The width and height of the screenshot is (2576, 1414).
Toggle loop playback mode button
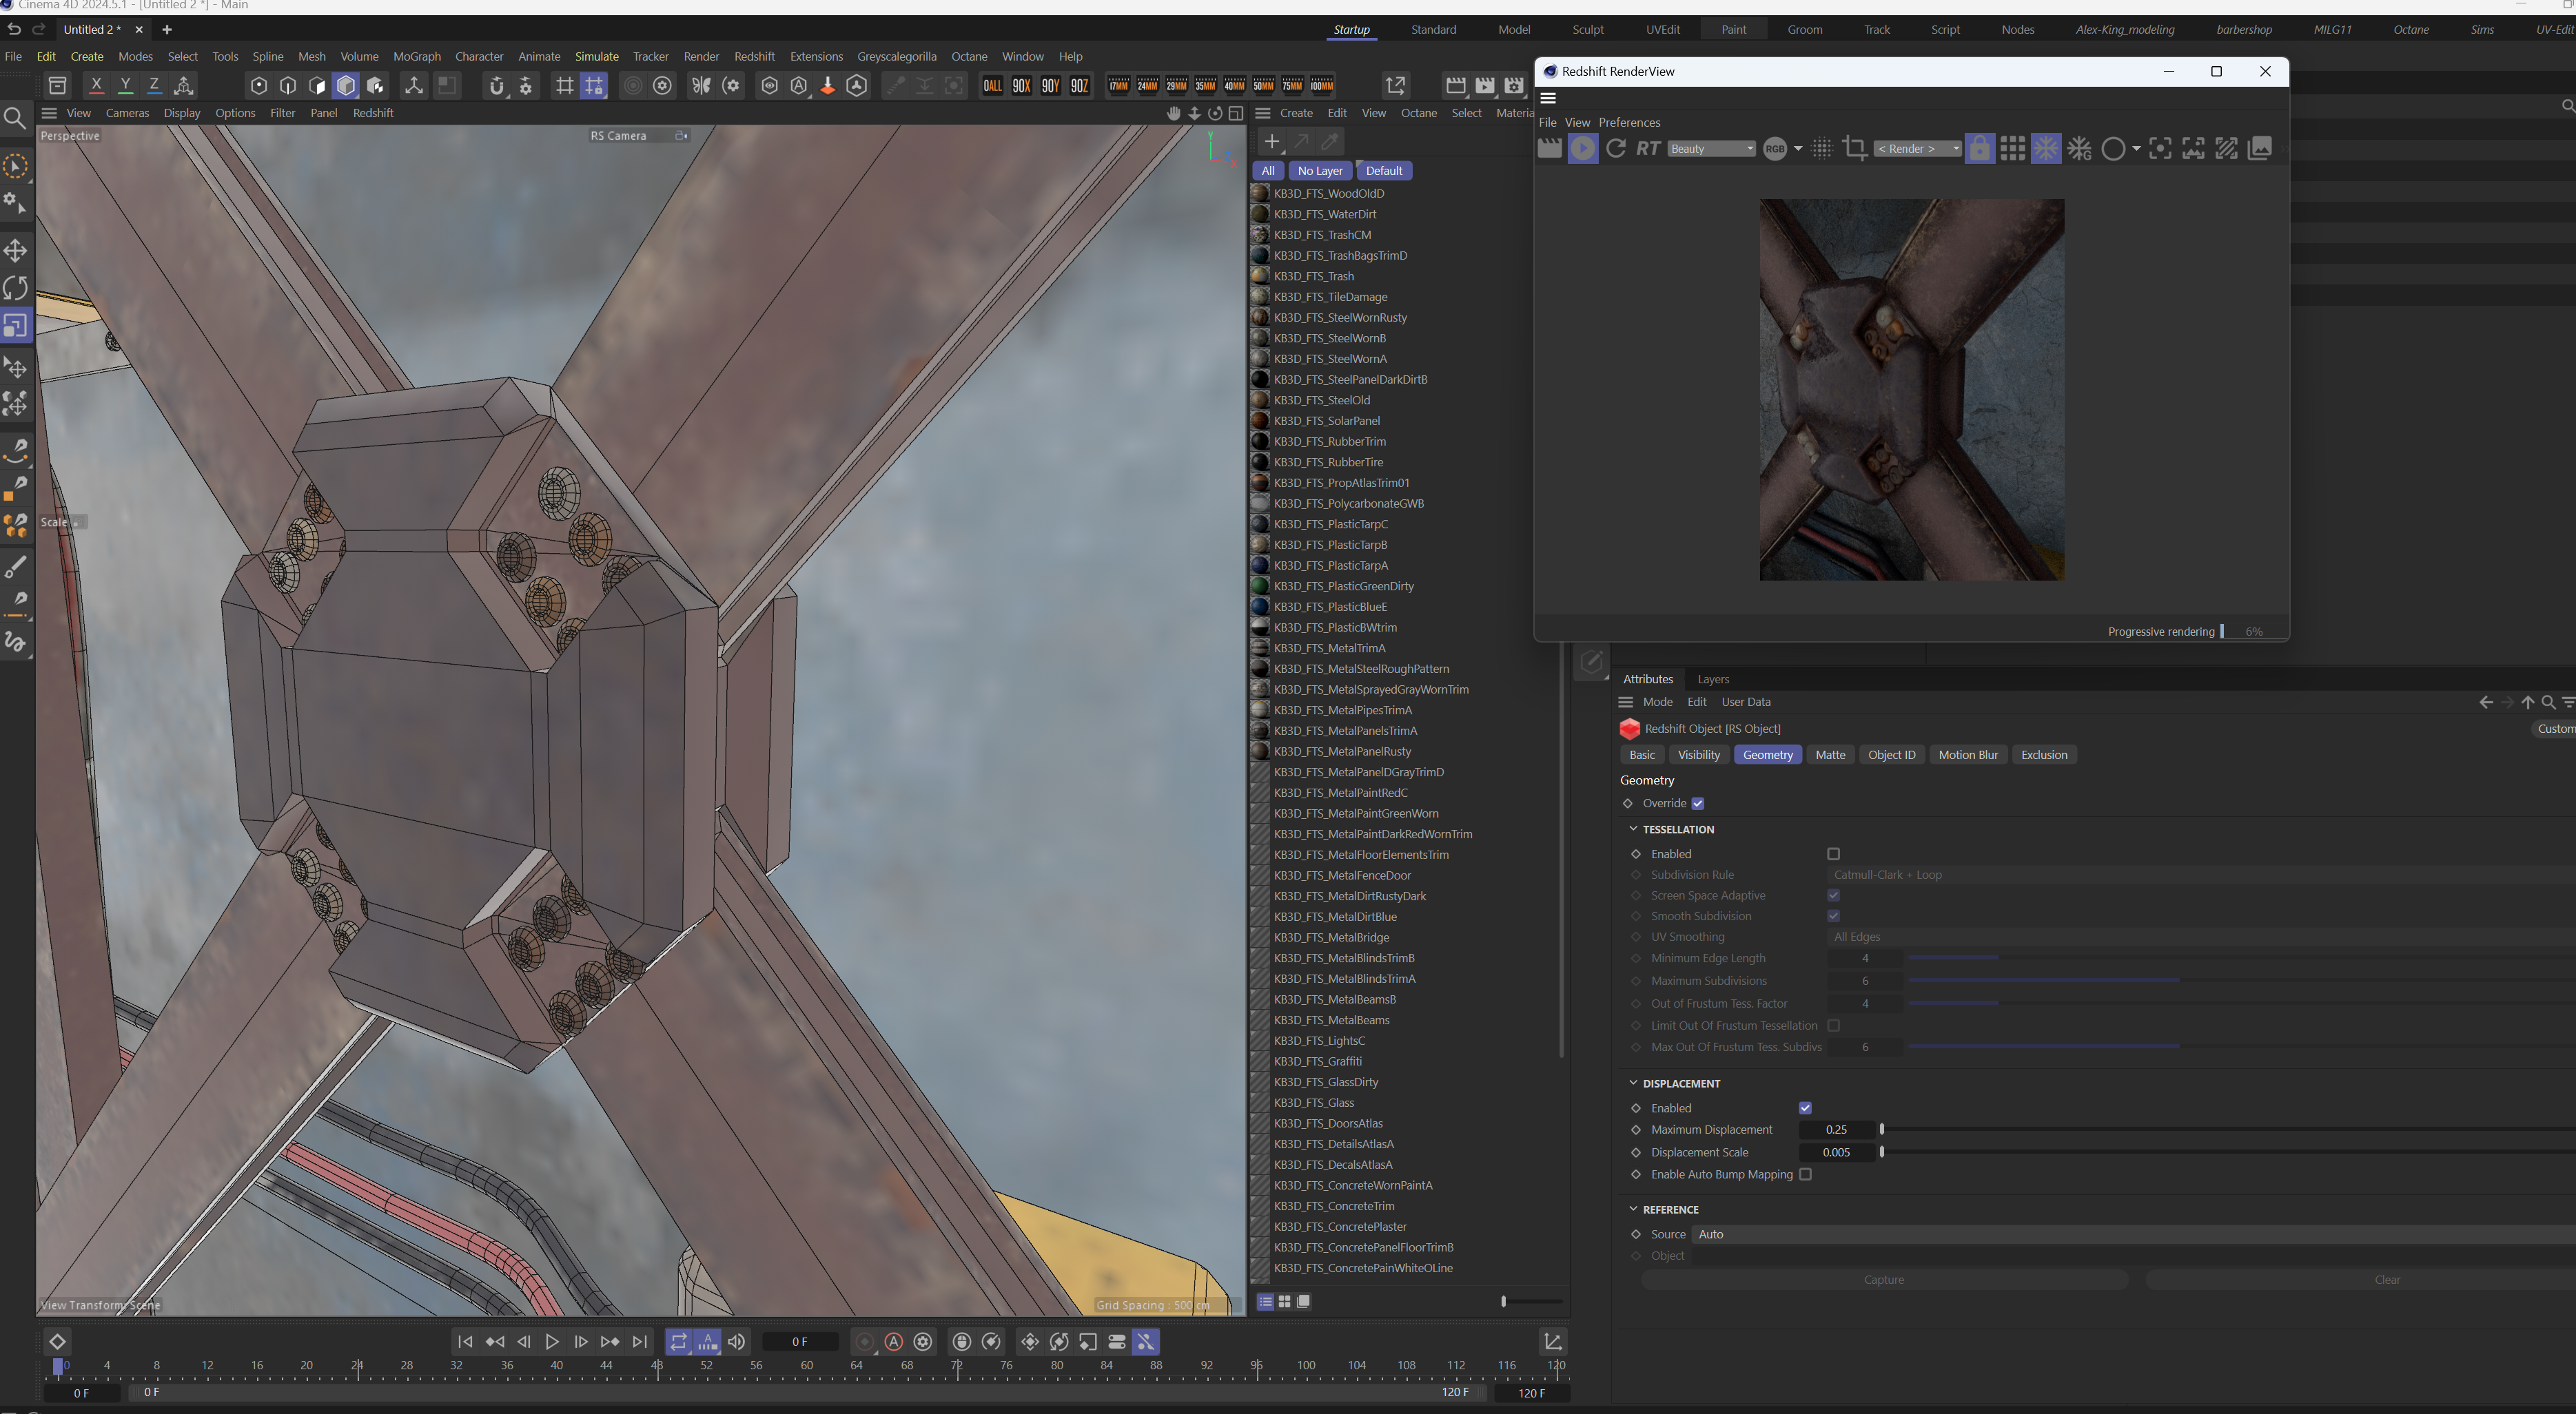(678, 1342)
